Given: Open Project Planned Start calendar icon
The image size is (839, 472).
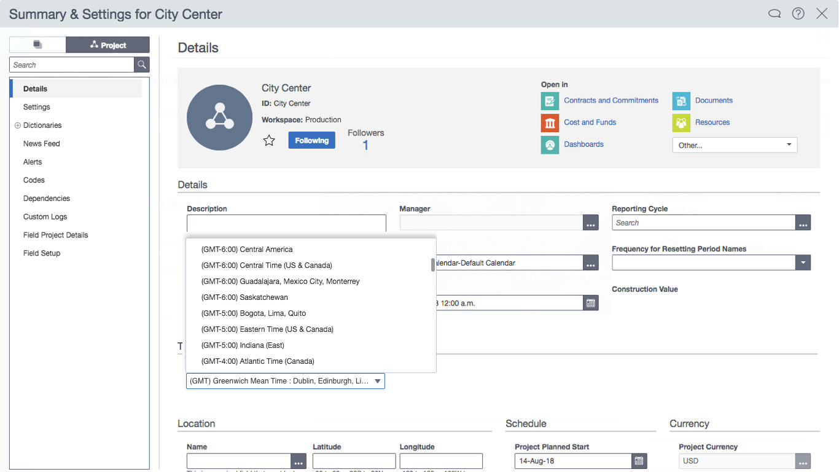Looking at the screenshot, I should (x=639, y=461).
